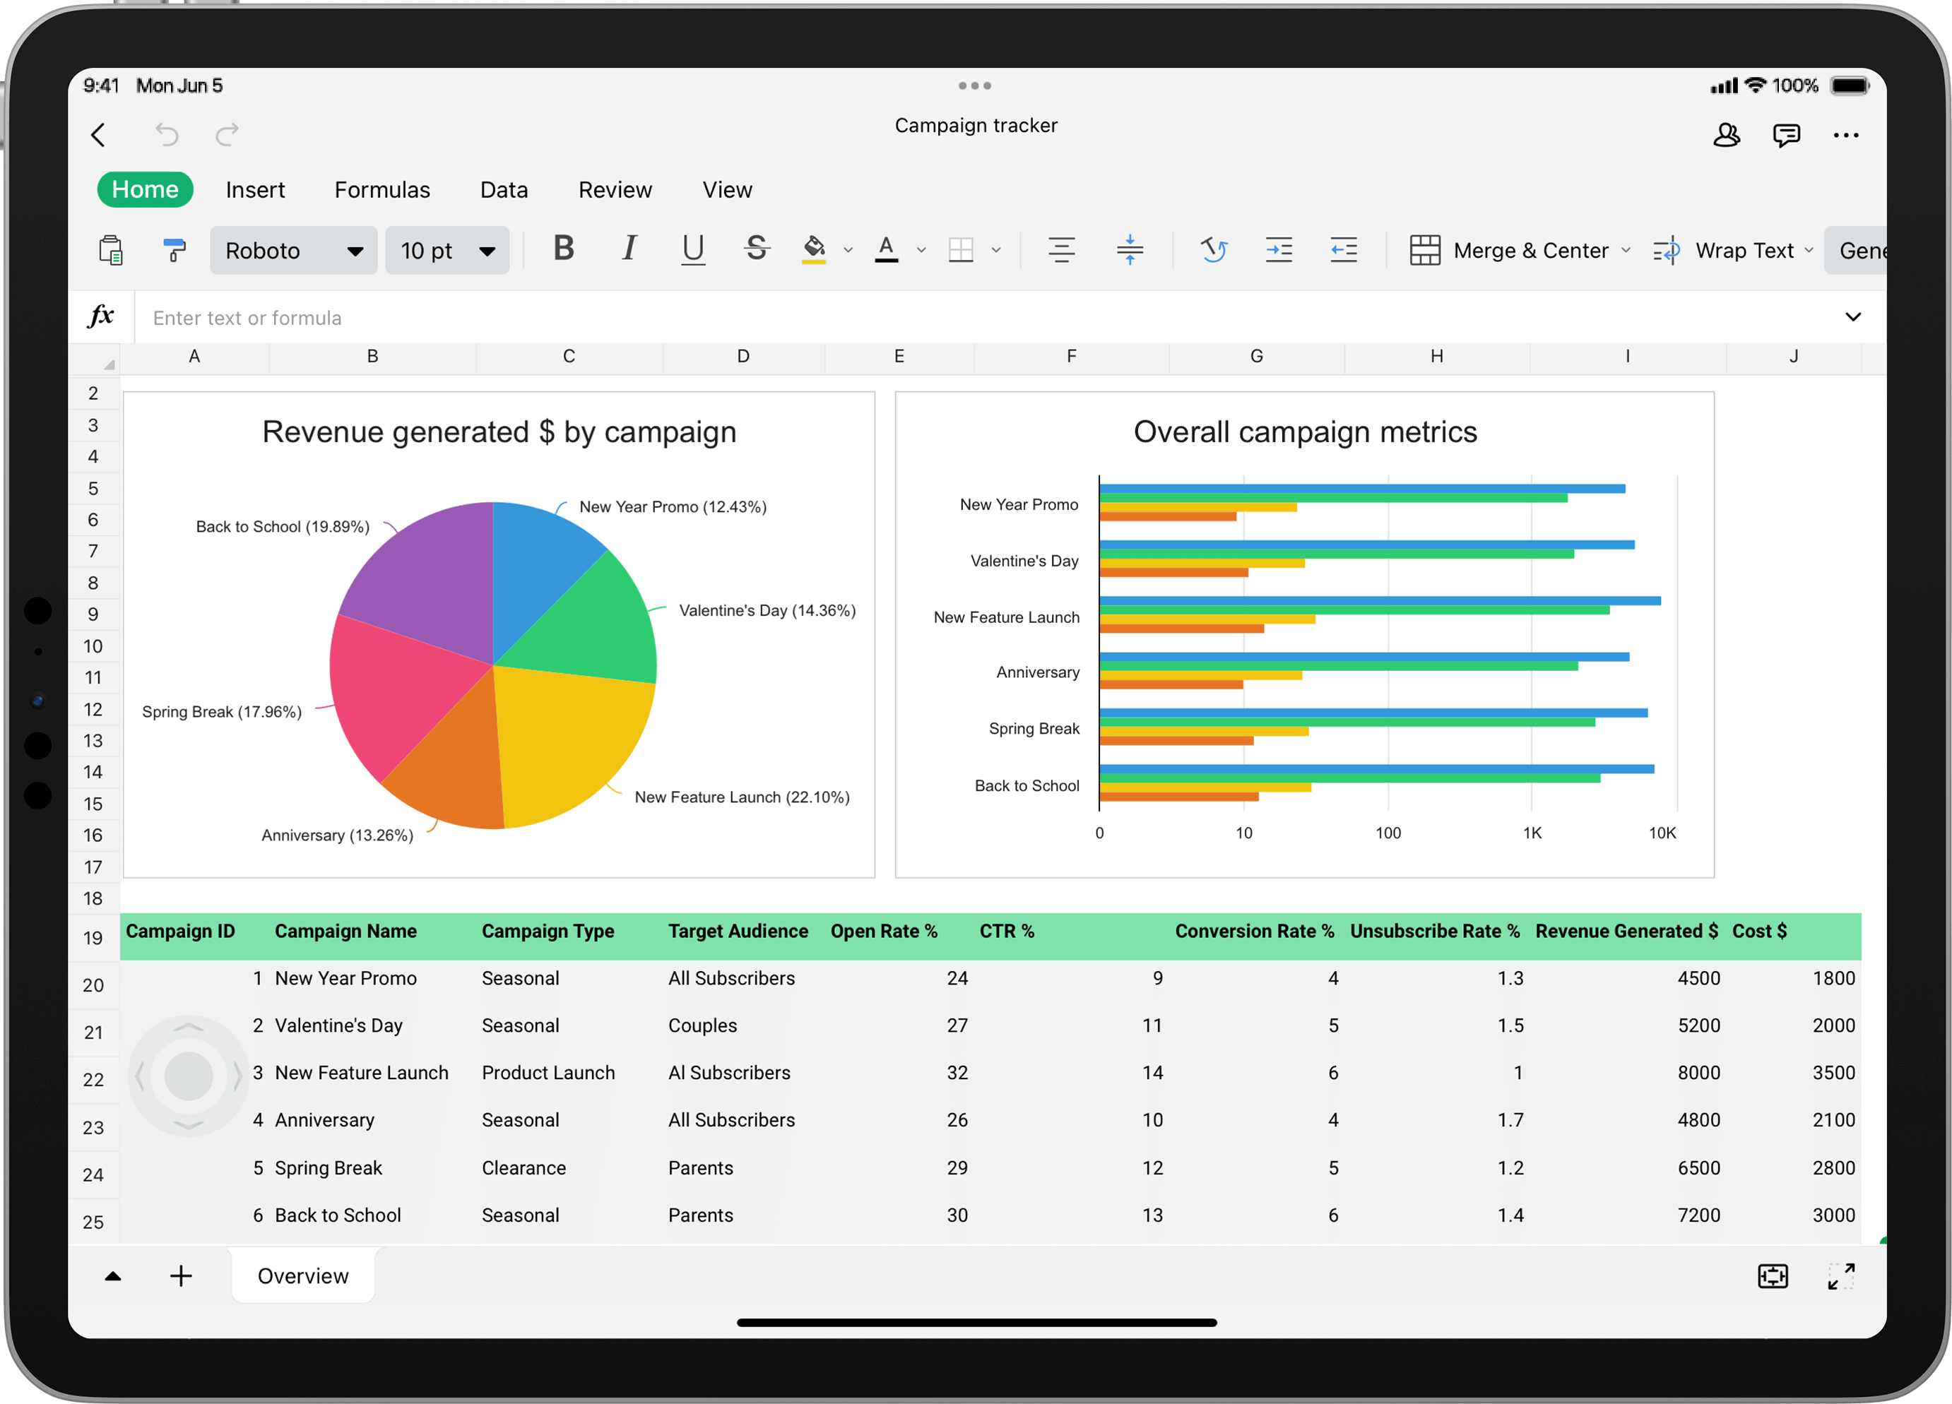The width and height of the screenshot is (1952, 1404).
Task: Click the strikethrough icon
Action: (757, 249)
